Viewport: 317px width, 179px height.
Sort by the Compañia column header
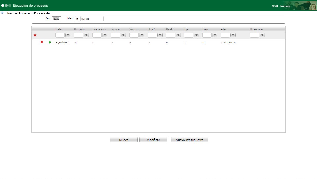79,29
